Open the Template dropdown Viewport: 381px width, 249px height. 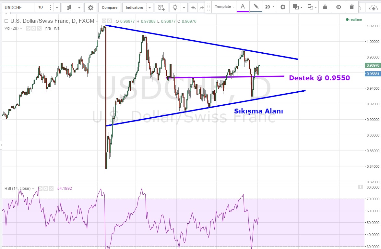click(x=224, y=7)
